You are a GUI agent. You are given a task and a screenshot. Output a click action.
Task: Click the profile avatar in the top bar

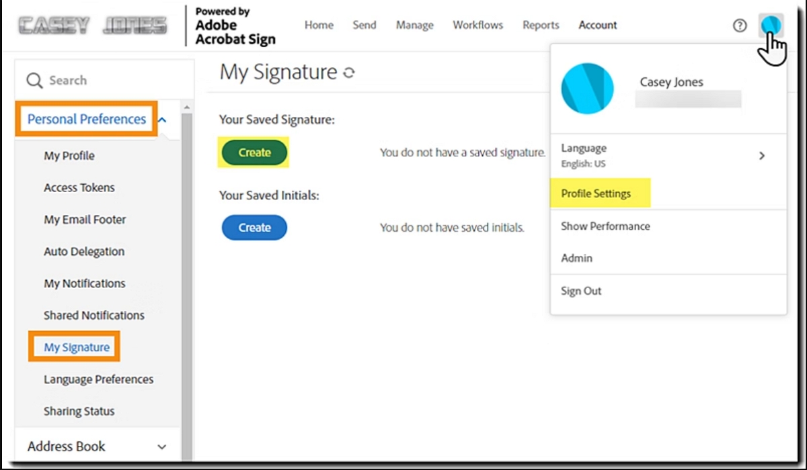771,26
